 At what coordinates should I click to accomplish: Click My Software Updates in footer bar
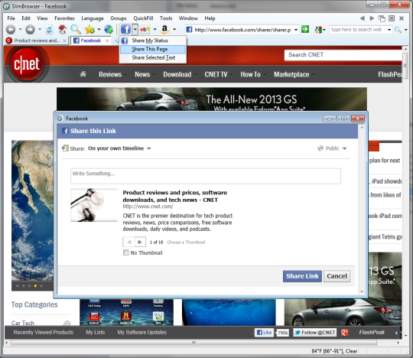pyautogui.click(x=142, y=333)
